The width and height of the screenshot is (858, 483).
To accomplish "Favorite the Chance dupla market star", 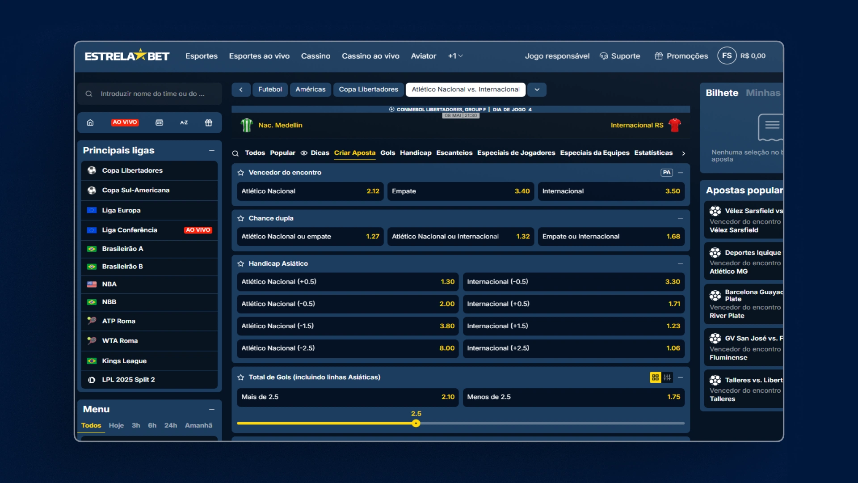I will 241,218.
